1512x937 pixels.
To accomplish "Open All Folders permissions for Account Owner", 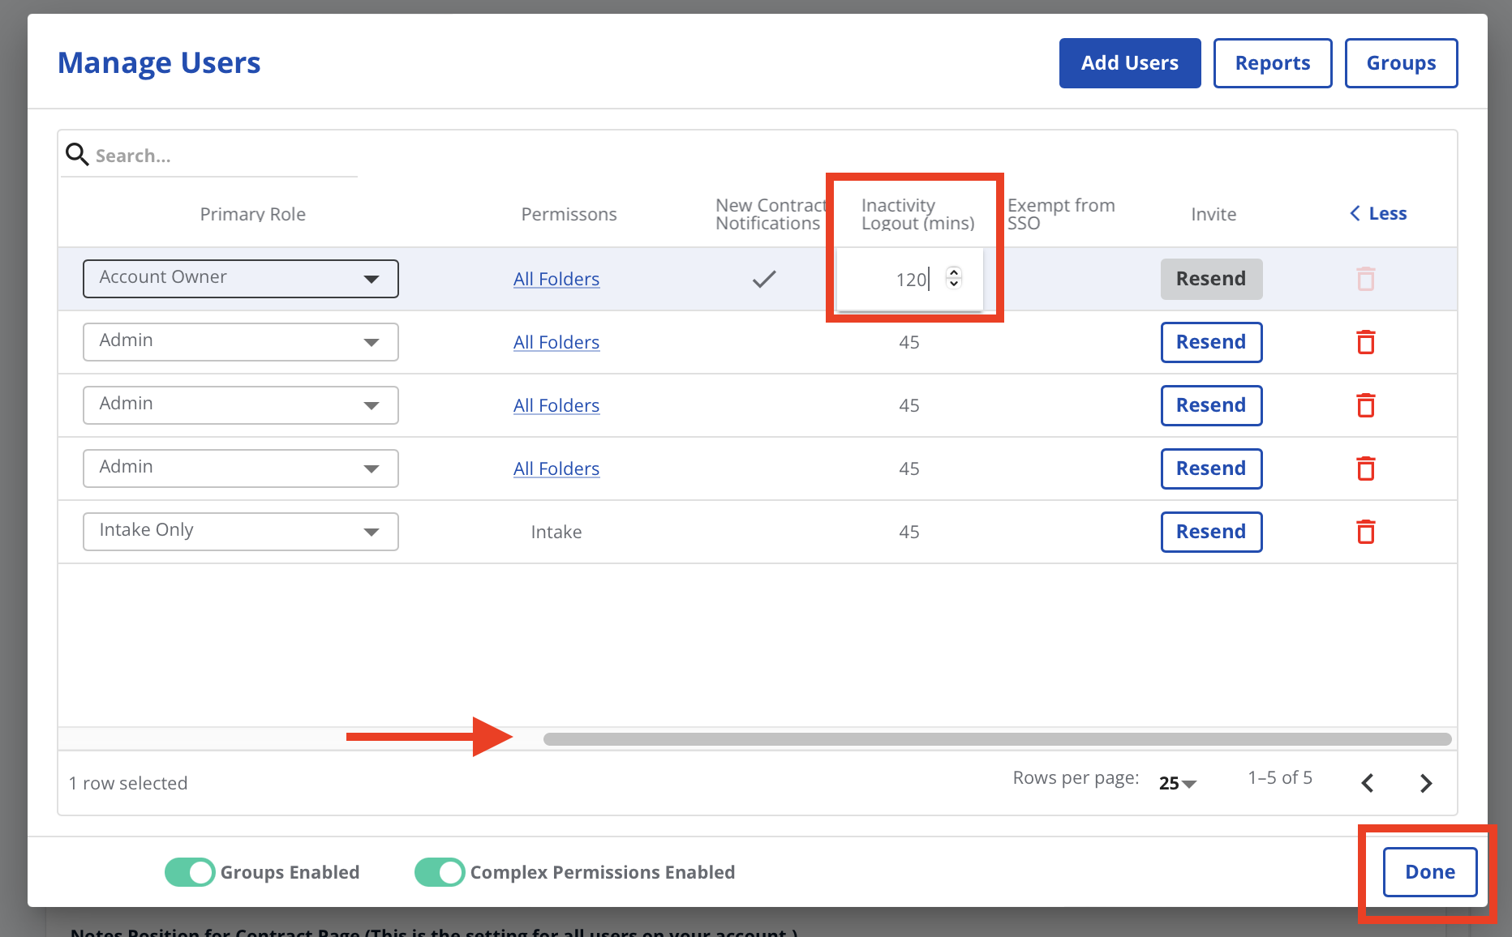I will (x=556, y=278).
